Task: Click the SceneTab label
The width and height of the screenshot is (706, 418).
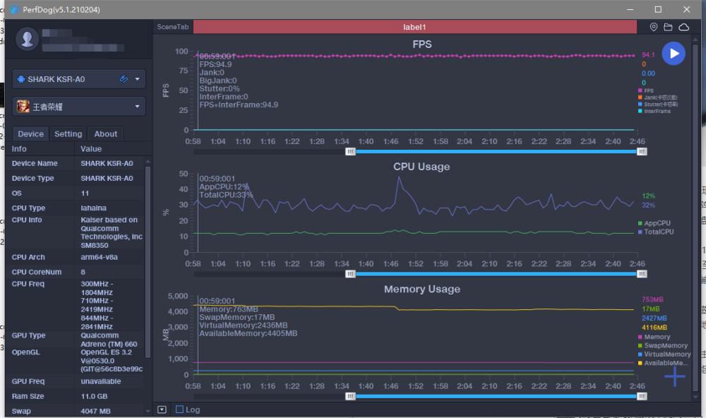Action: [173, 27]
